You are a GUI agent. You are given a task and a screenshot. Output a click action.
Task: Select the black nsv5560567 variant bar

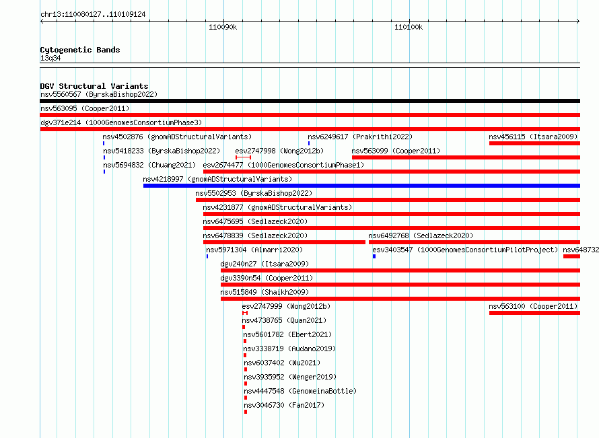point(310,101)
